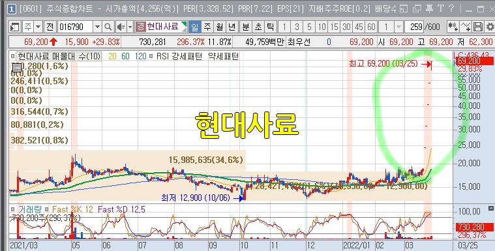Toggle the square marker before 현대사료 매물대
Viewport: 495px width, 251px height.
click(x=12, y=57)
